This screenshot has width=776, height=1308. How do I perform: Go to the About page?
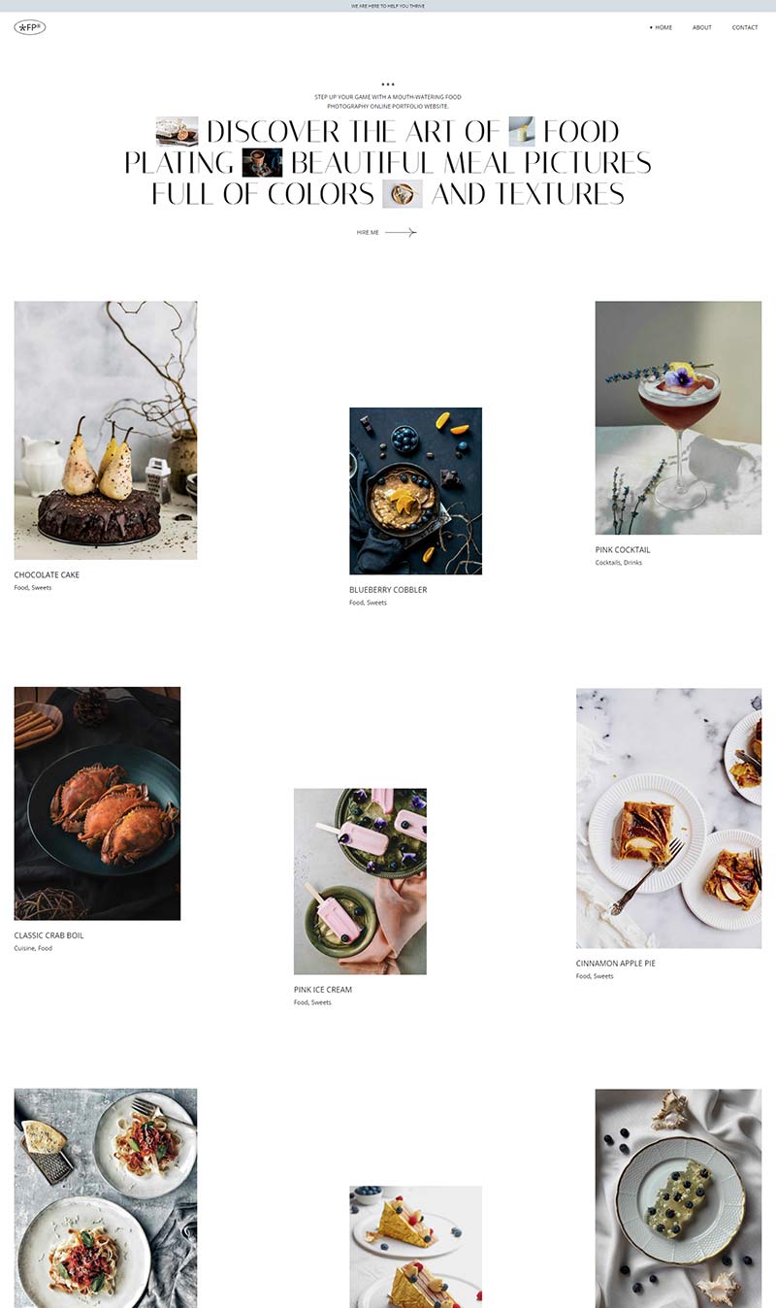[702, 27]
